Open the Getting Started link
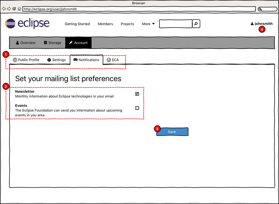Image resolution: width=279 pixels, height=204 pixels. tap(77, 24)
